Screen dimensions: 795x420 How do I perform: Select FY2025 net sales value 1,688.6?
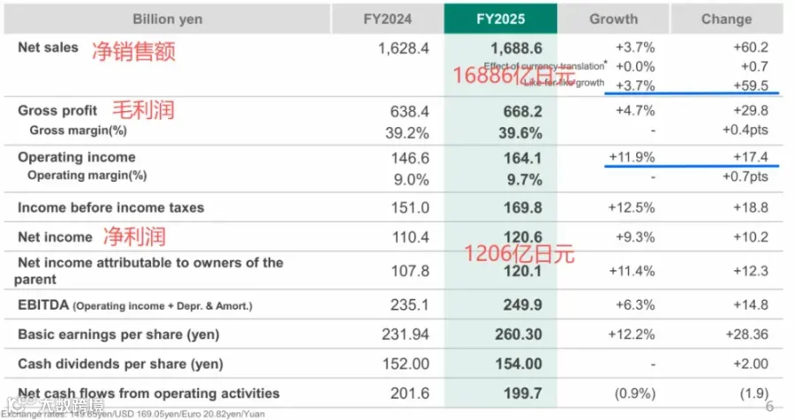tap(516, 49)
